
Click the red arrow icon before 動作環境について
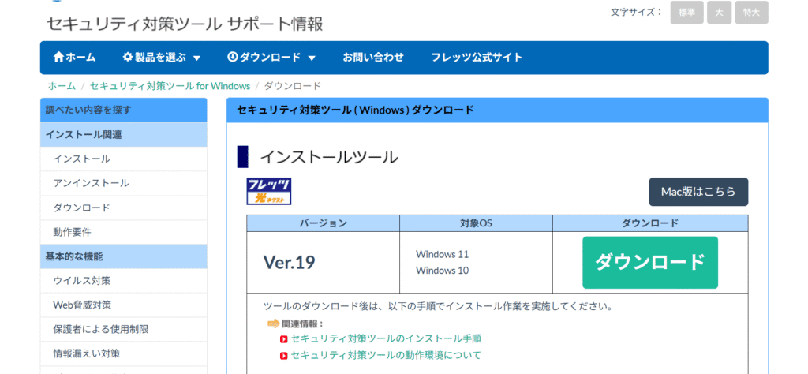[x=283, y=355]
